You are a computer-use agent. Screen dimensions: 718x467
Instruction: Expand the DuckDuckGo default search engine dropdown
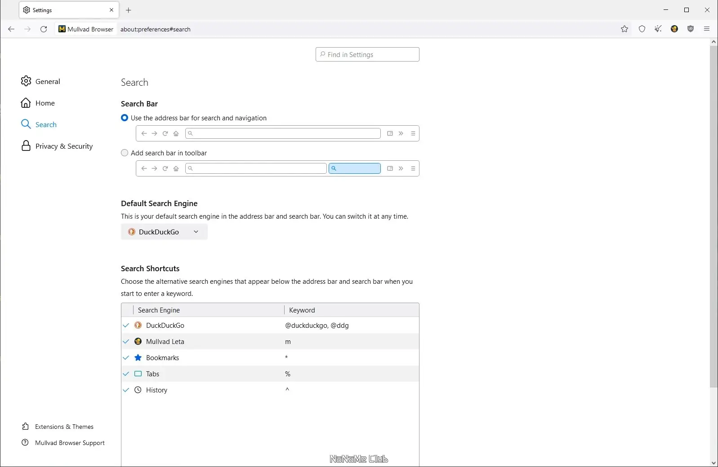coord(164,232)
